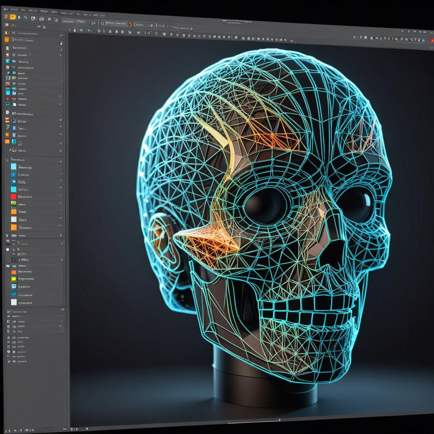Click the red icon at the far right of the toolbar
The width and height of the screenshot is (434, 434).
pos(431,40)
